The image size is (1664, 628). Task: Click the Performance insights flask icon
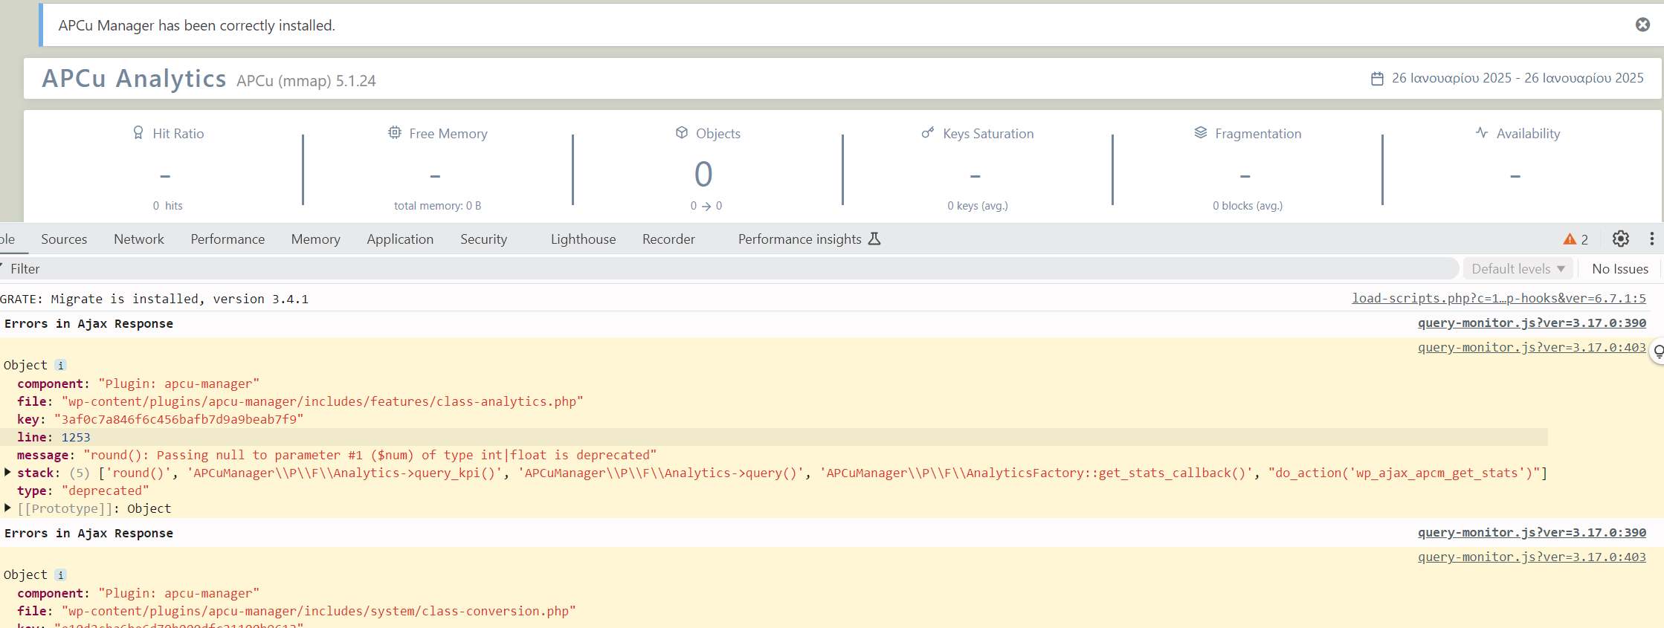[x=874, y=239]
